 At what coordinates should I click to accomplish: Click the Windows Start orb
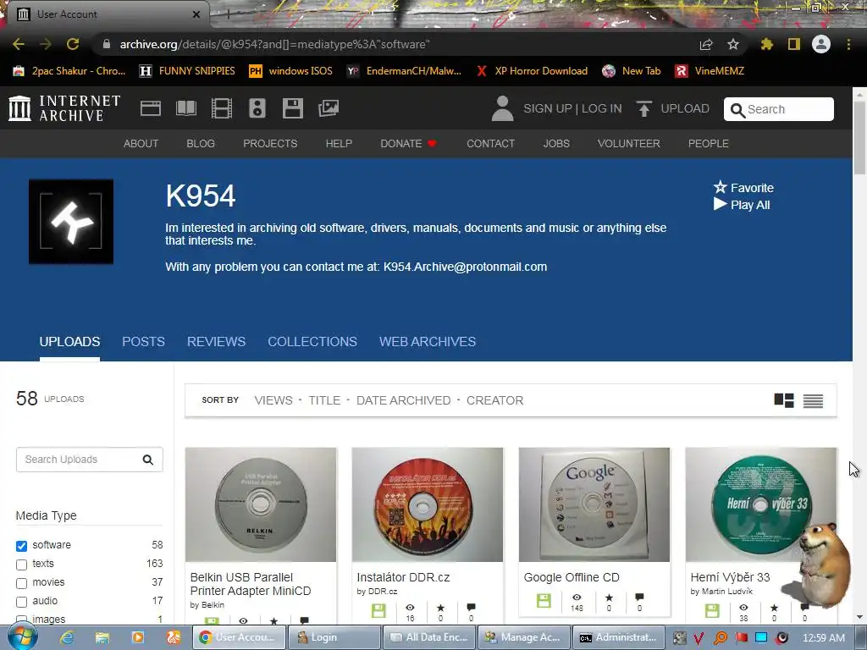[x=21, y=636]
